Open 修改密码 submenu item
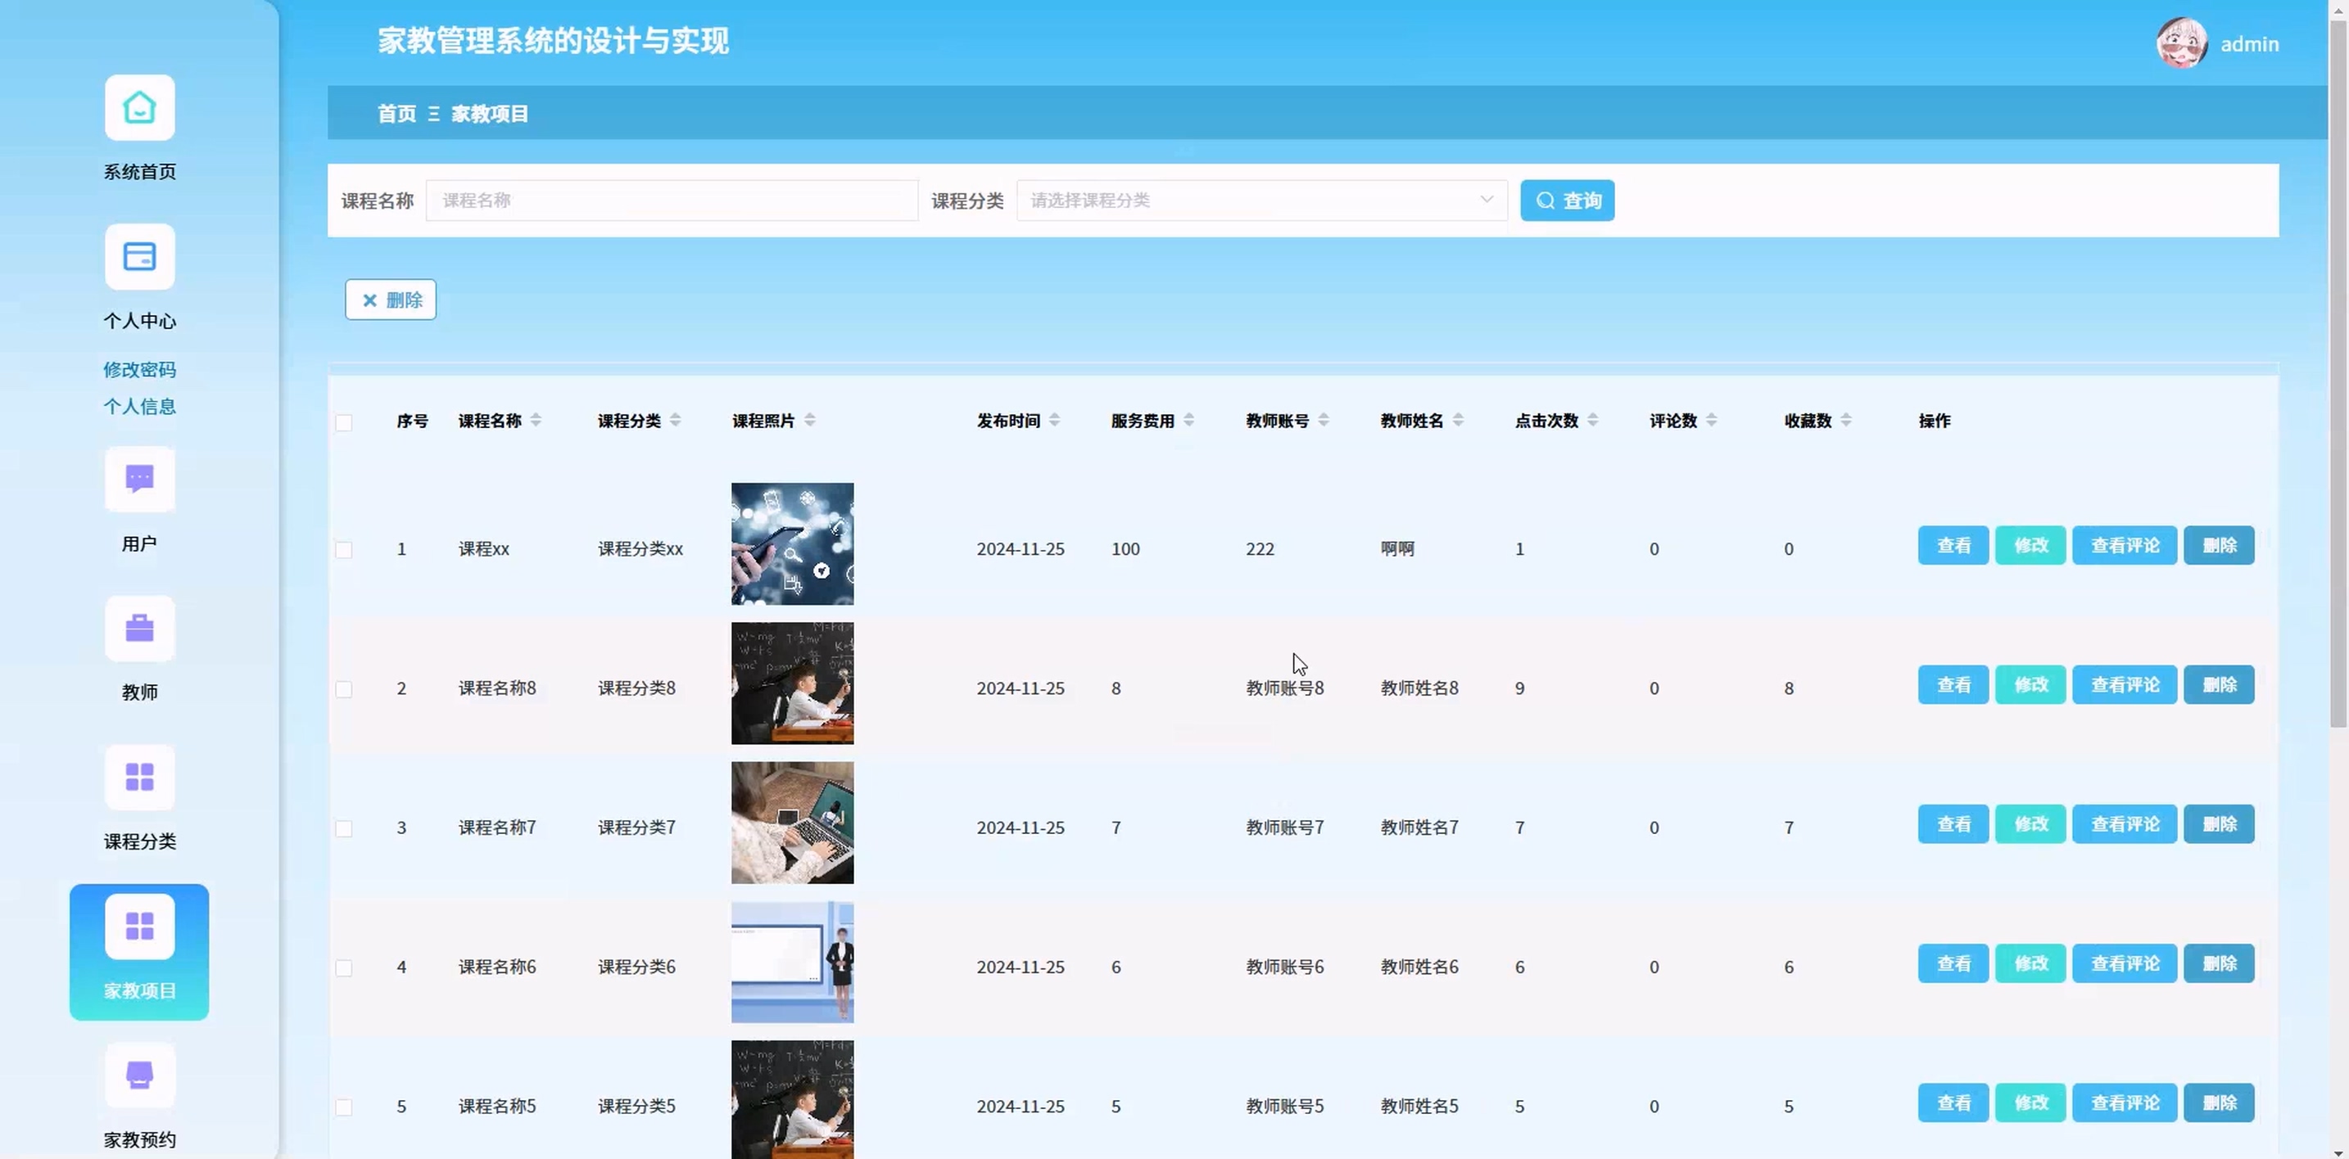Screen dimensions: 2349x1159 pos(139,369)
